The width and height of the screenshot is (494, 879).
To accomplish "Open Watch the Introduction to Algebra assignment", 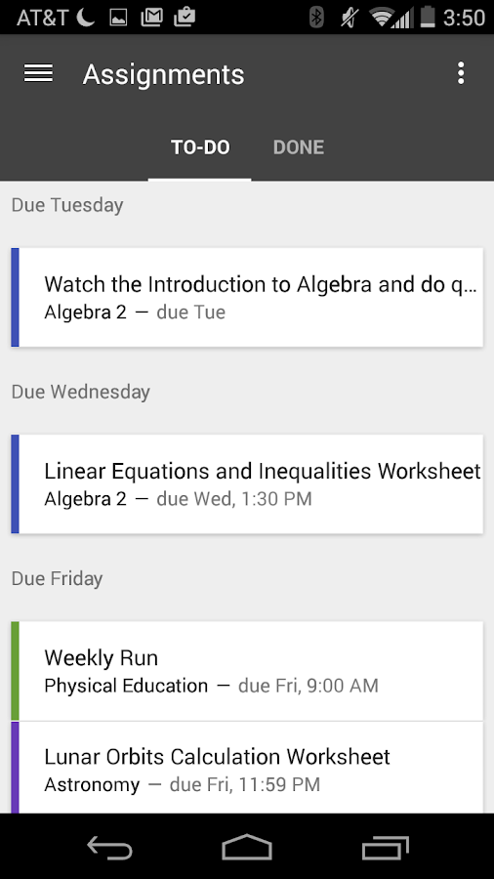I will click(x=247, y=297).
